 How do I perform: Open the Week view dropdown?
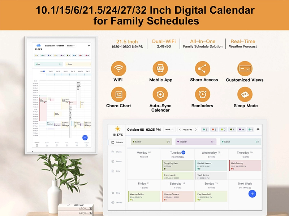tap(169, 129)
